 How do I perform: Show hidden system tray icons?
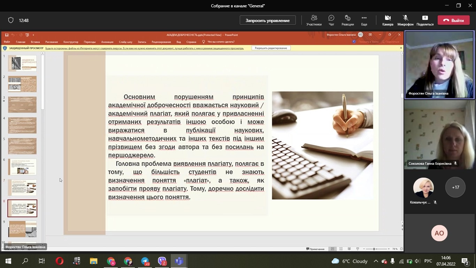tap(376, 261)
